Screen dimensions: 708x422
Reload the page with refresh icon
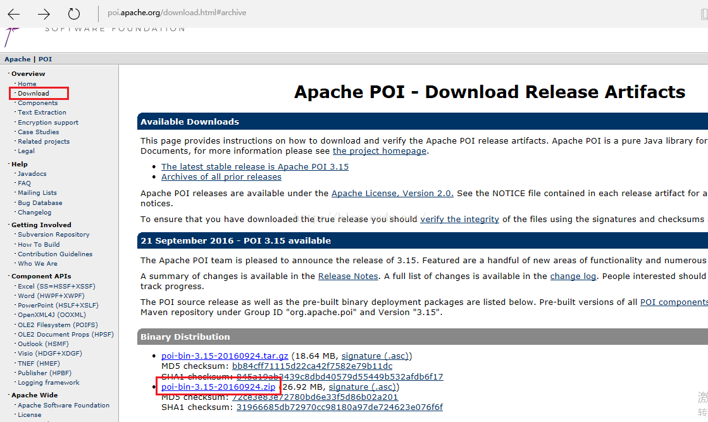pyautogui.click(x=74, y=14)
